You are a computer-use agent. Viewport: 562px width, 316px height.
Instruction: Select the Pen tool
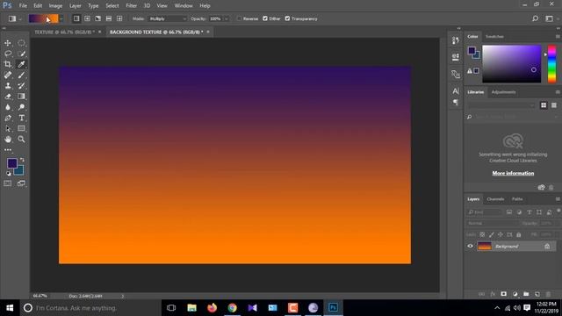pos(8,118)
